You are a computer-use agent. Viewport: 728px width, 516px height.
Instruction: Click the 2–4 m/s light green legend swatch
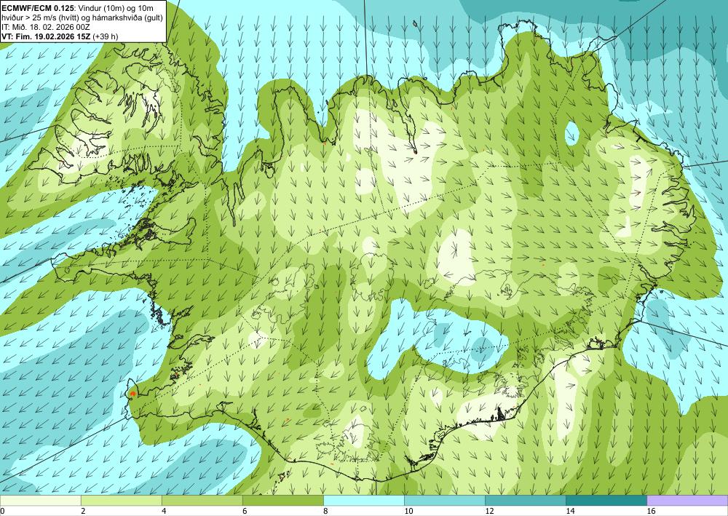(121, 501)
